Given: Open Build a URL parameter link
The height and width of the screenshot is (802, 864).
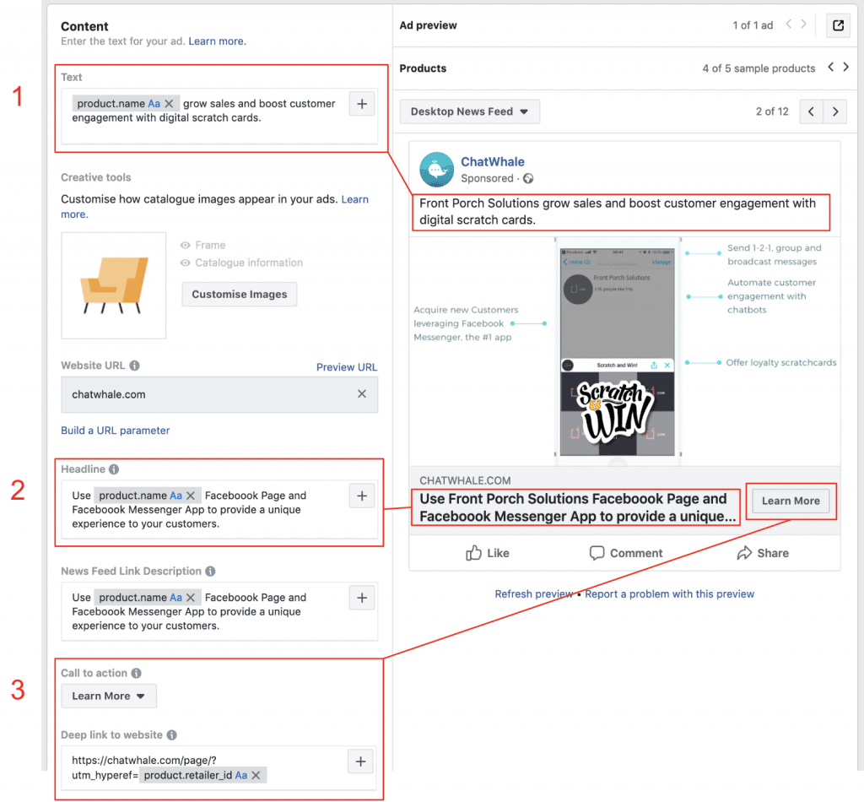Looking at the screenshot, I should pyautogui.click(x=115, y=431).
